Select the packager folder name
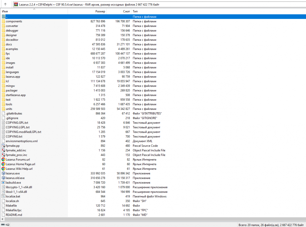 12,91
